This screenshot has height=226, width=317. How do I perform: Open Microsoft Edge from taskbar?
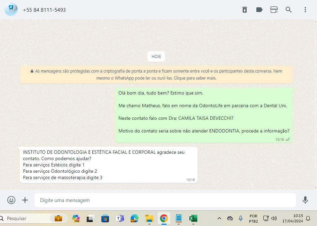(134, 218)
